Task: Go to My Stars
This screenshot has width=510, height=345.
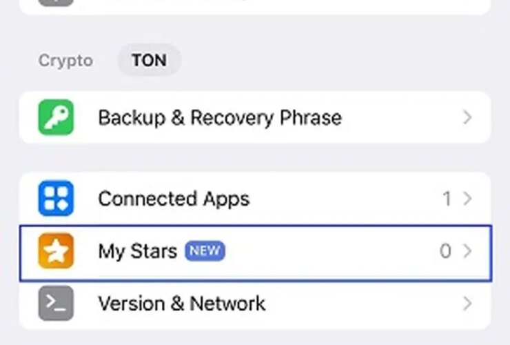Action: pyautogui.click(x=138, y=251)
